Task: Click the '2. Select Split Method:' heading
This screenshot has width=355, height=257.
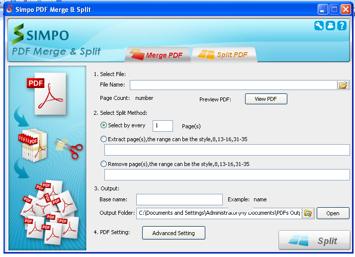Action: pyautogui.click(x=120, y=113)
